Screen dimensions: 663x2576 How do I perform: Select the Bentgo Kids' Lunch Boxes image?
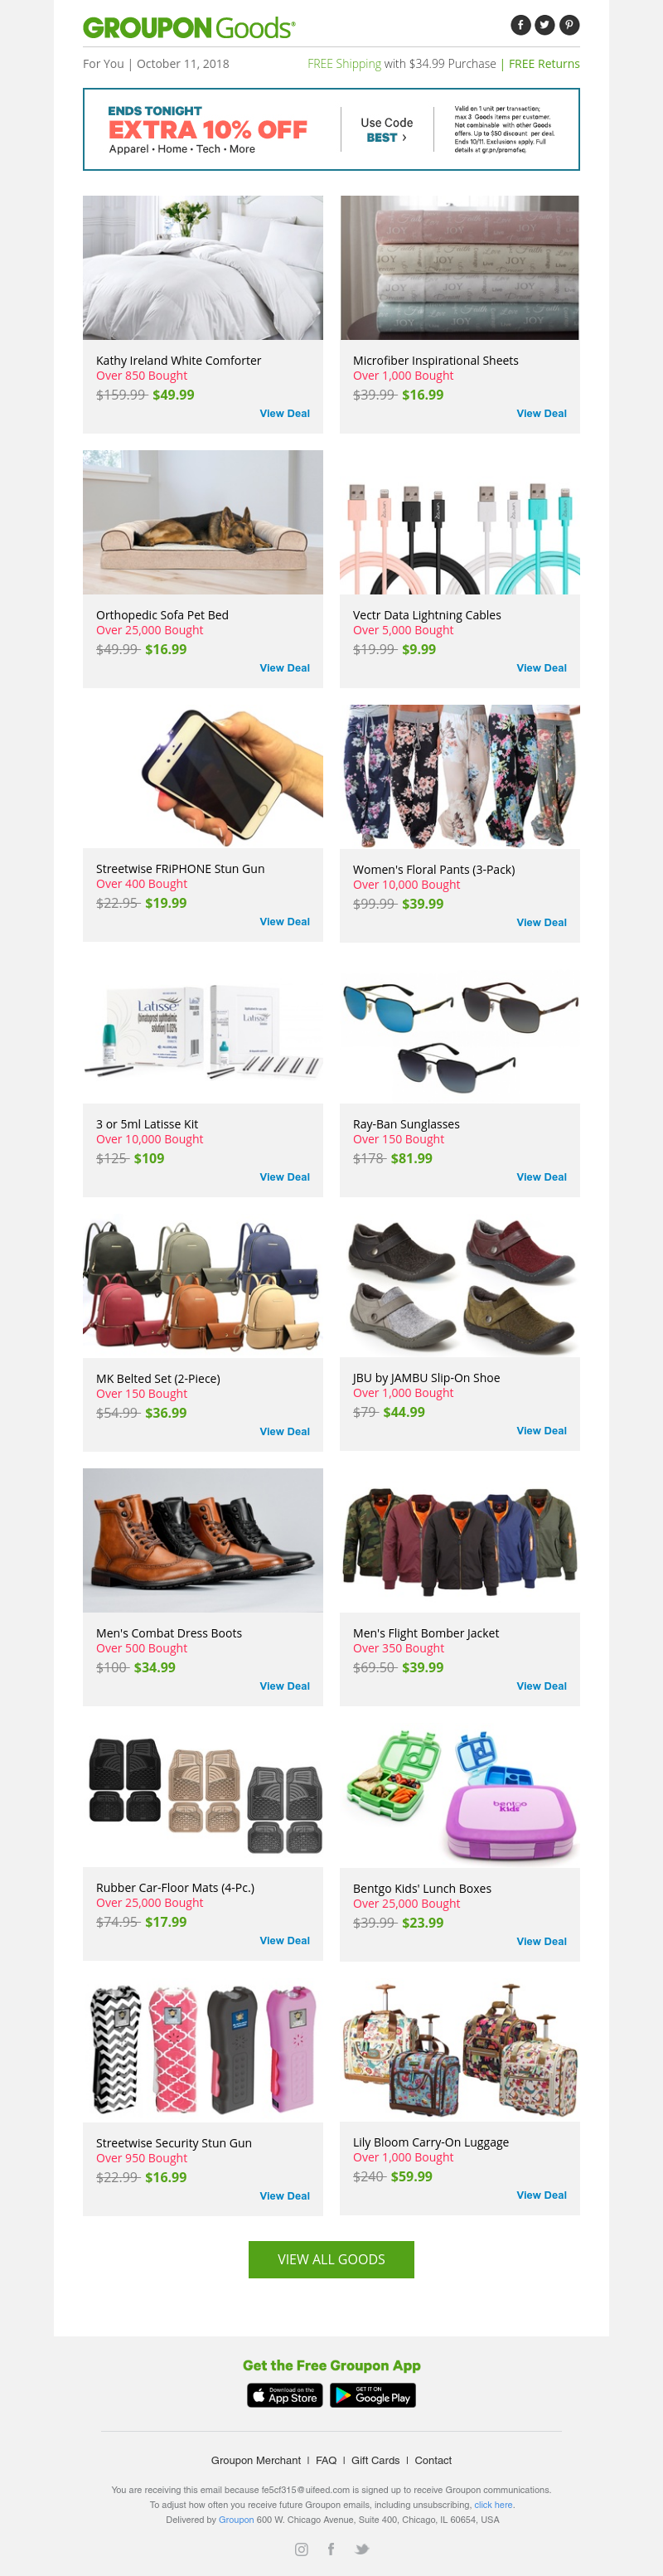click(460, 1795)
